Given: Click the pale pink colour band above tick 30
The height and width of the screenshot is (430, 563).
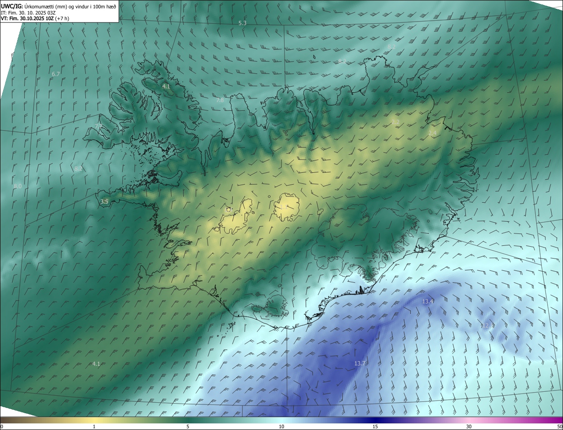Looking at the screenshot, I should pos(469,420).
